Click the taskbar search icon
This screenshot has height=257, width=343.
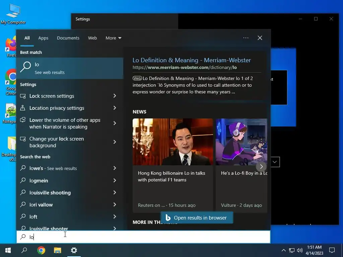click(24, 250)
